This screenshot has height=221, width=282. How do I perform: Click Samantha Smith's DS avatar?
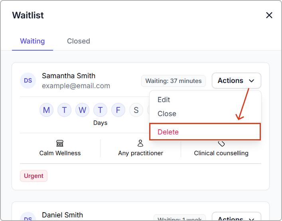[x=28, y=81]
